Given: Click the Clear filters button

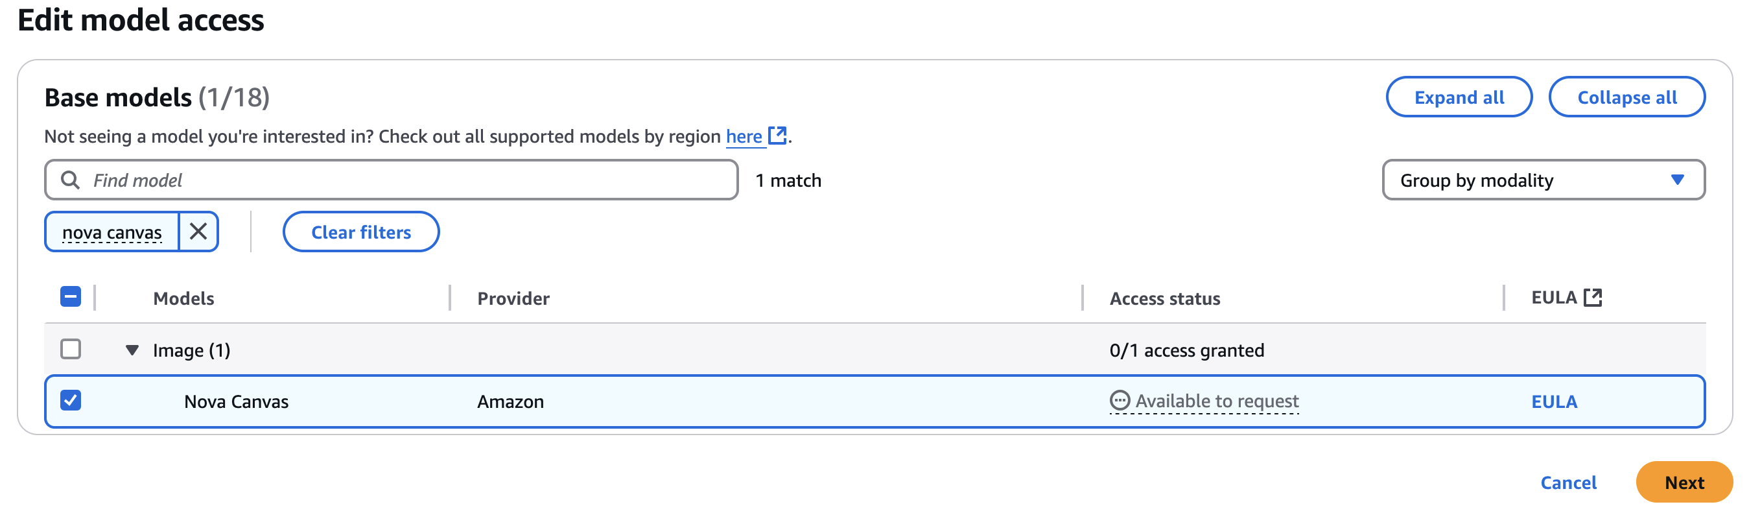Looking at the screenshot, I should pos(360,232).
